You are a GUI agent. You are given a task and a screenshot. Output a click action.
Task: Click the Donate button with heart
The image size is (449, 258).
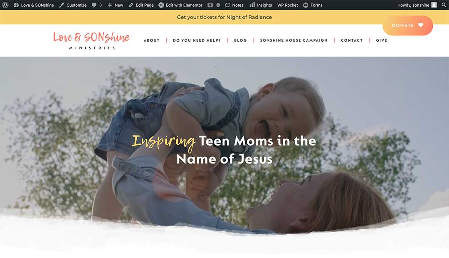tap(408, 25)
